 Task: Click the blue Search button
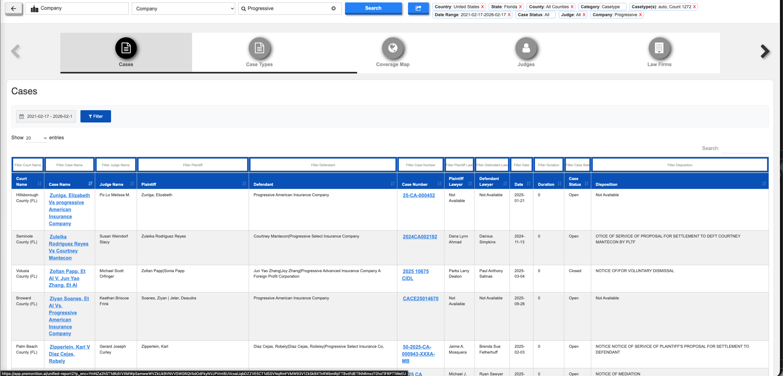pyautogui.click(x=373, y=8)
